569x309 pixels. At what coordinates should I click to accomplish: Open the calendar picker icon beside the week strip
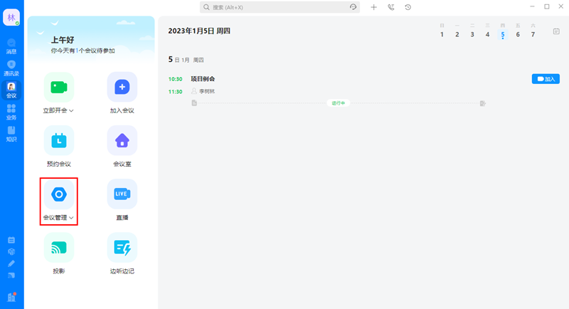556,31
